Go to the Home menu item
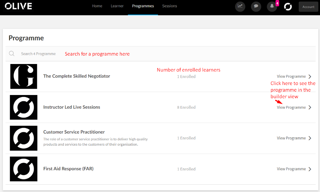 tap(97, 6)
